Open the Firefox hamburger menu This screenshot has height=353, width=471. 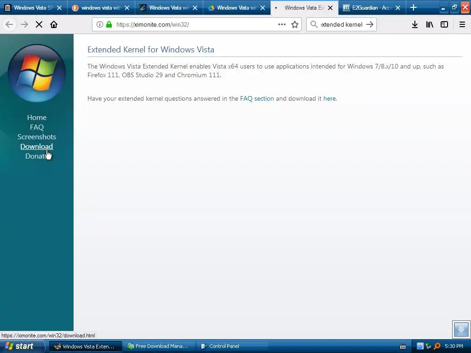462,24
